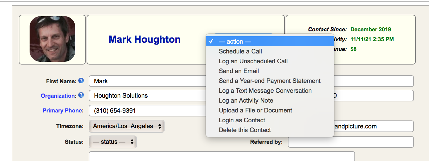Select Log a Text Message Conversation
Screen dimensions: 429x161
265,91
